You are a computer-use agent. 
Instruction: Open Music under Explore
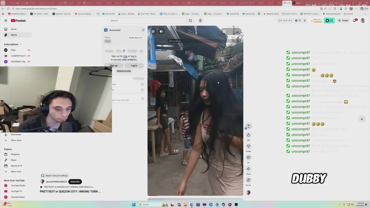tap(17, 160)
